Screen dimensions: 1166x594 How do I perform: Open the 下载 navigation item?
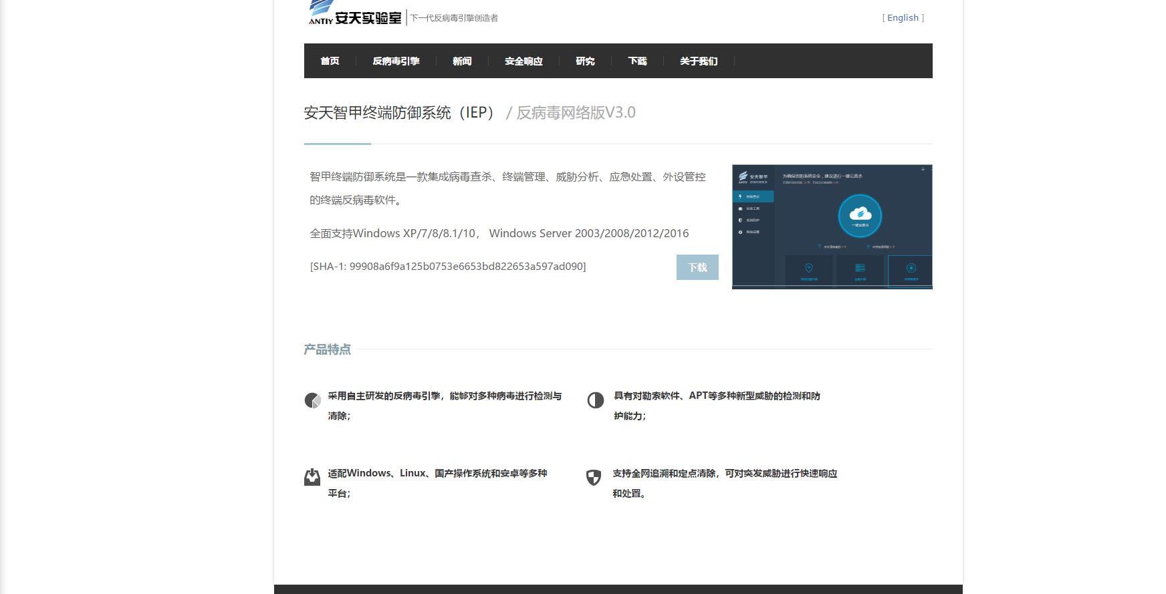click(x=637, y=61)
